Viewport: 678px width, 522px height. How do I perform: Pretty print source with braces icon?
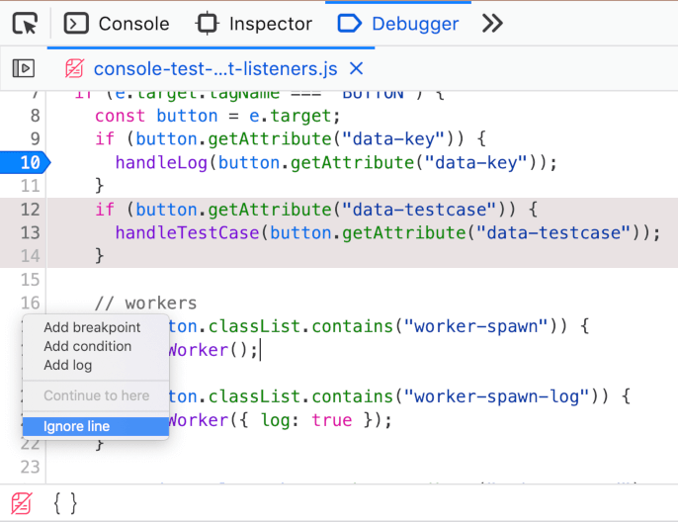click(64, 502)
